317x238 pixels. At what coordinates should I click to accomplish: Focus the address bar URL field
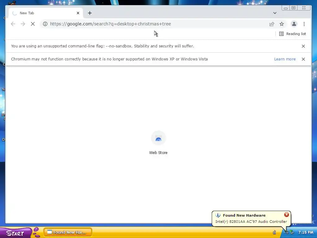point(158,24)
